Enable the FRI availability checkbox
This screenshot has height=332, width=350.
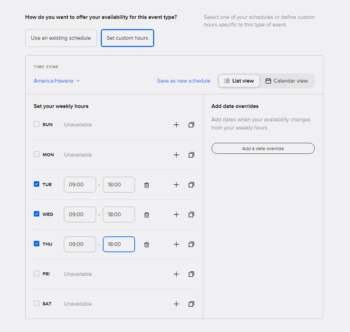(37, 274)
